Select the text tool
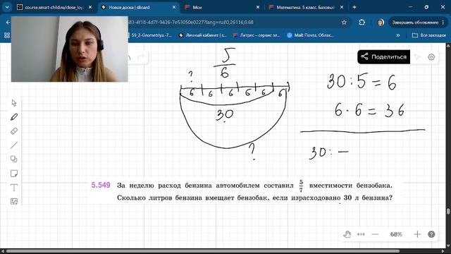Viewport: 451px width, 254px height. pyautogui.click(x=14, y=188)
